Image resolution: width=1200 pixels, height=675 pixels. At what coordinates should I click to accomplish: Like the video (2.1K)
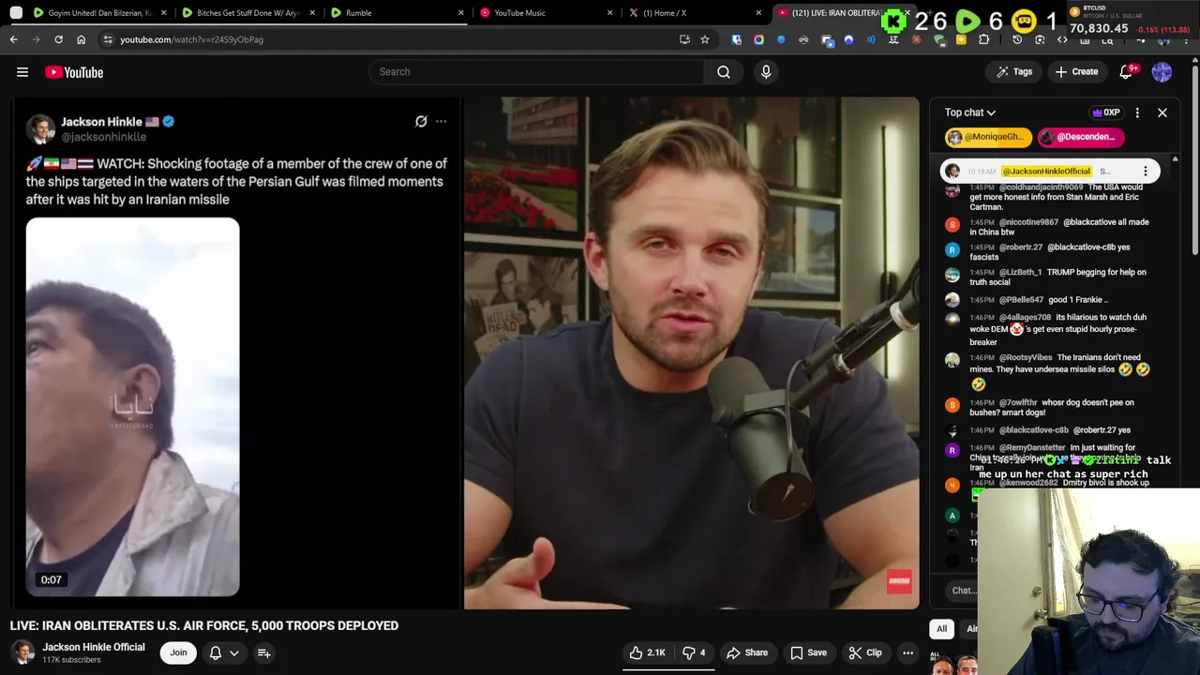point(647,652)
